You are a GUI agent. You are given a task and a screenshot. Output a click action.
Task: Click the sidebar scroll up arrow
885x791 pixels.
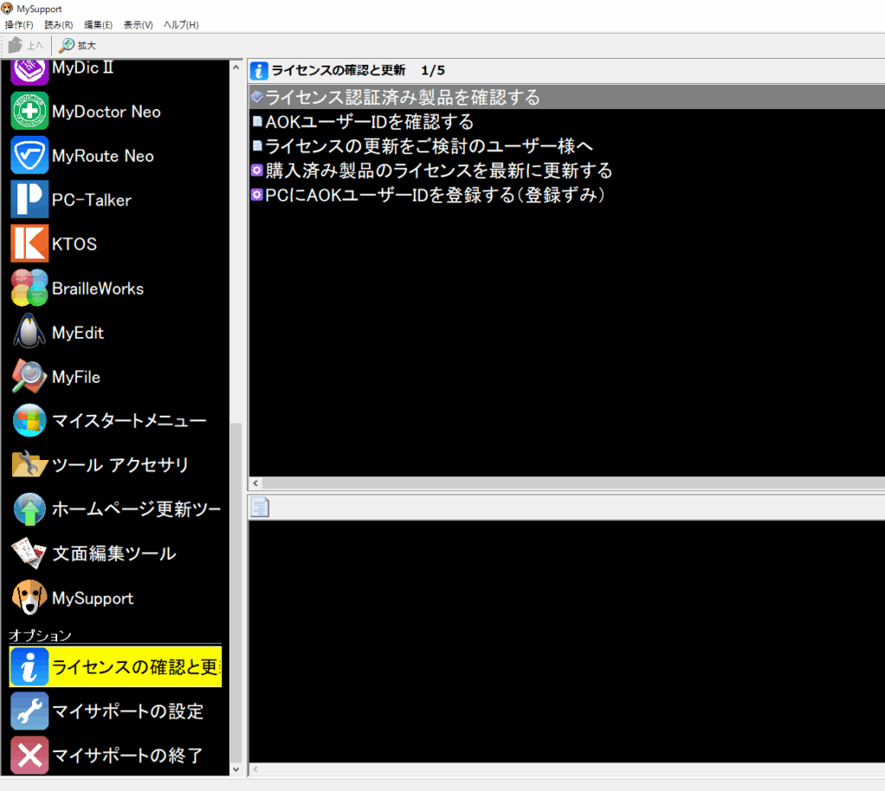pyautogui.click(x=236, y=67)
